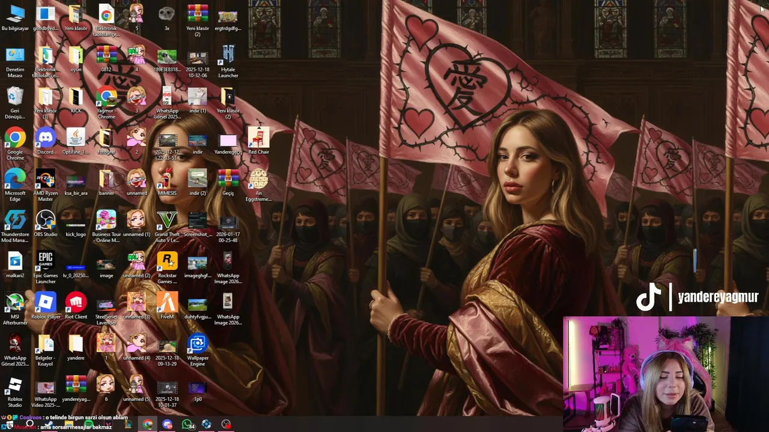The width and height of the screenshot is (769, 432).
Task: Open Belgeler - Kısayol folder shortcut
Action: 46,350
